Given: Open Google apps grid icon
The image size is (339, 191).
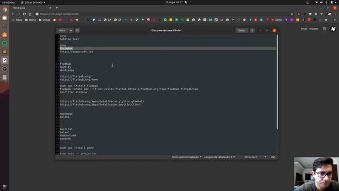Looking at the screenshot, I should (x=325, y=29).
